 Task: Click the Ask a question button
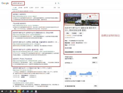pos(95,58)
